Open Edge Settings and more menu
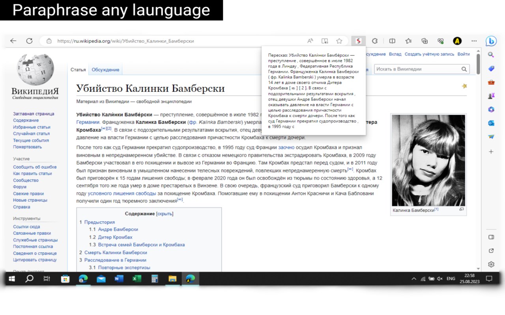 474,41
